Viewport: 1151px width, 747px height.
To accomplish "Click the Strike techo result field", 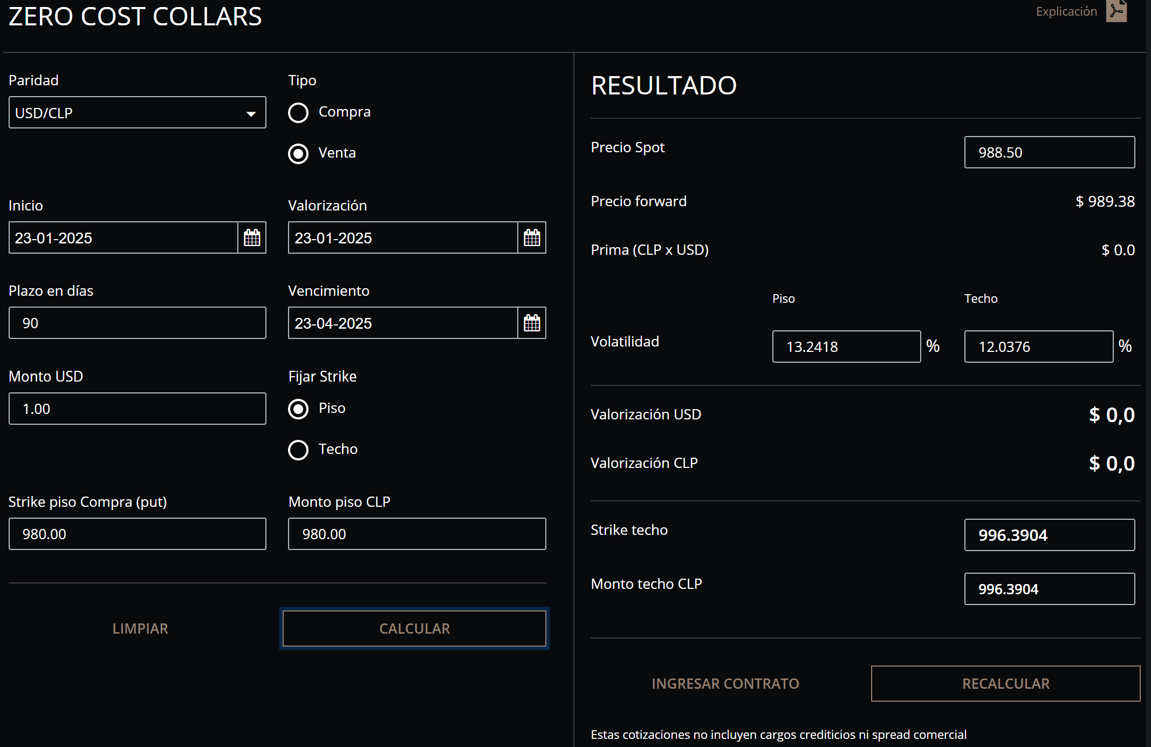I will point(1050,535).
